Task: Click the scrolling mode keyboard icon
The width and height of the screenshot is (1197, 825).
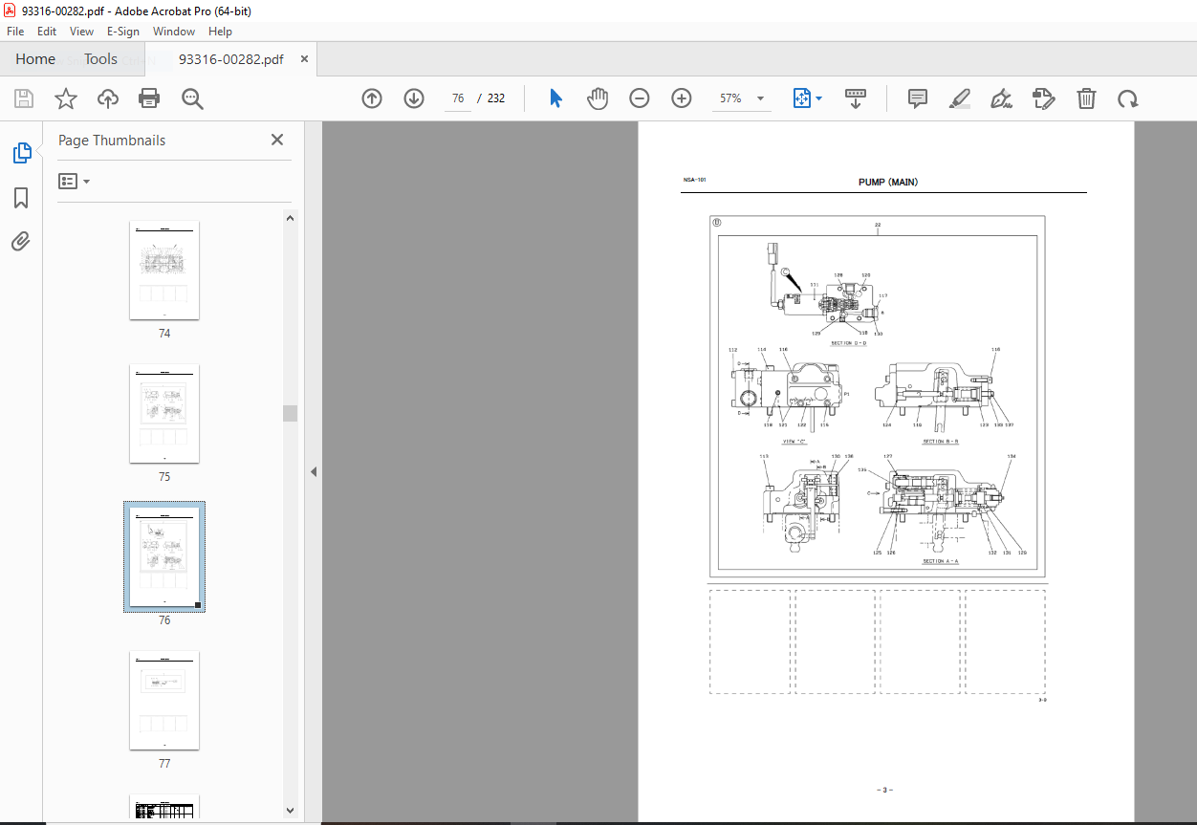Action: (856, 98)
